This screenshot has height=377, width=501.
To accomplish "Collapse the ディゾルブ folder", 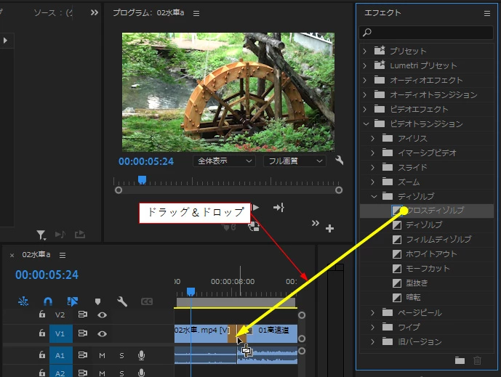I will (374, 196).
